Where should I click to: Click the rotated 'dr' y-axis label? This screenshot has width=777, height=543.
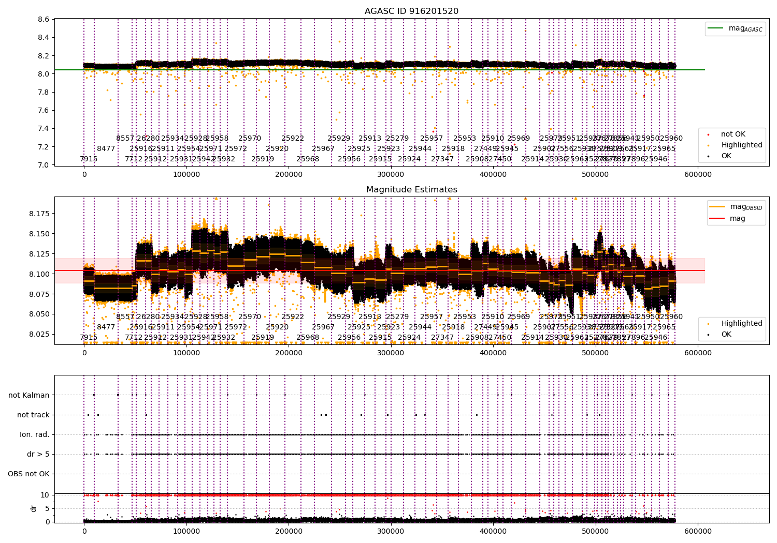34,508
